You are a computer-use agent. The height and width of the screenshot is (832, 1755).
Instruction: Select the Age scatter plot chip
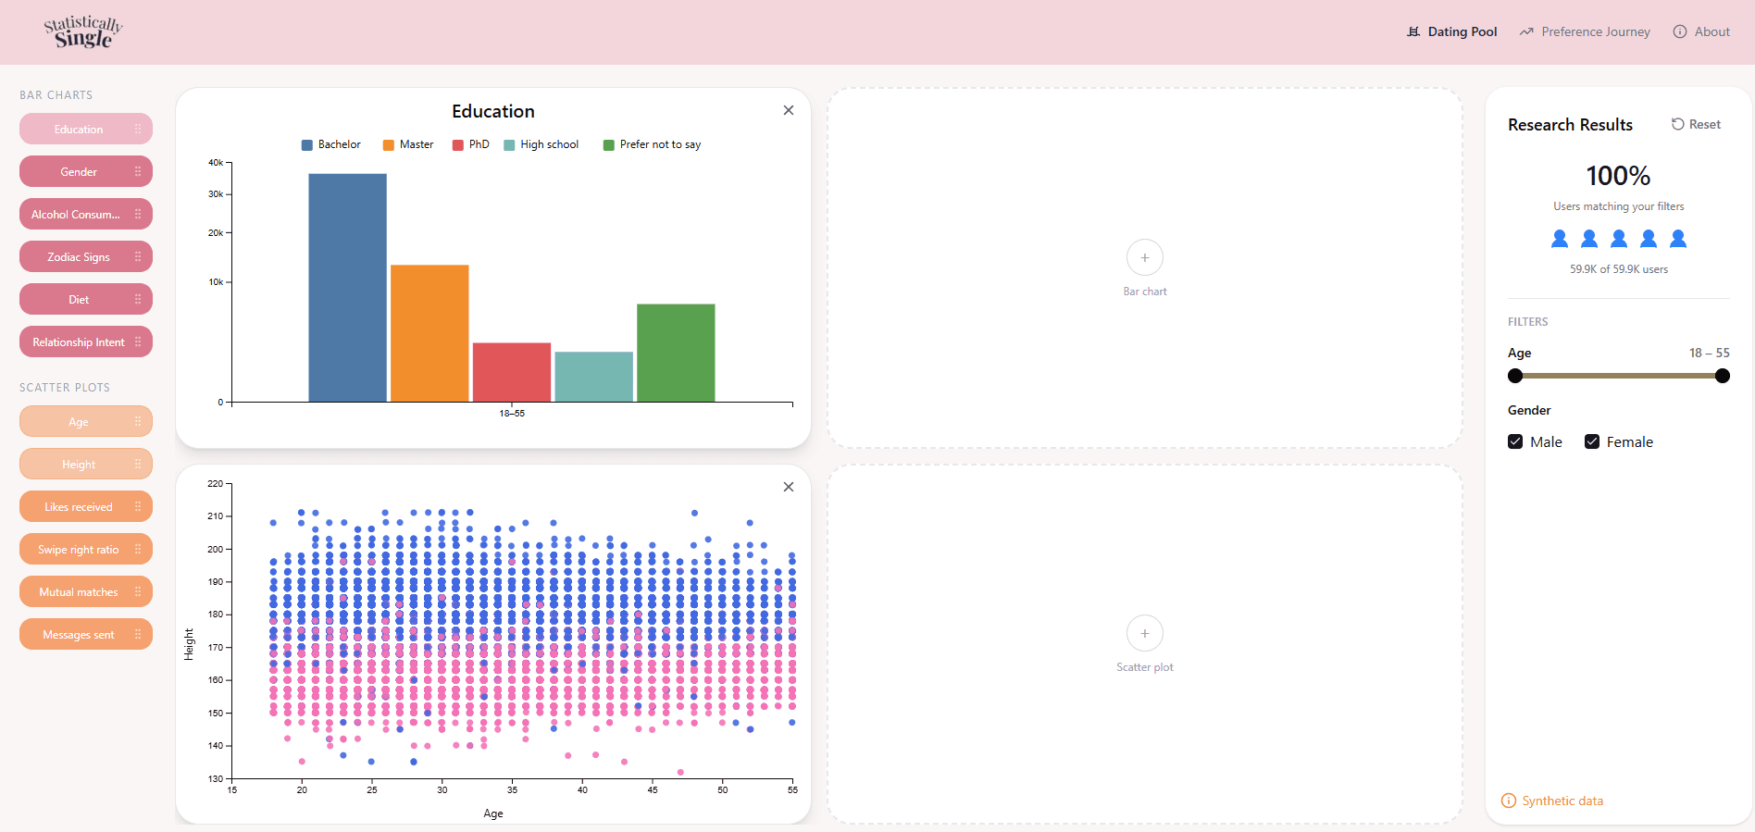pos(86,421)
